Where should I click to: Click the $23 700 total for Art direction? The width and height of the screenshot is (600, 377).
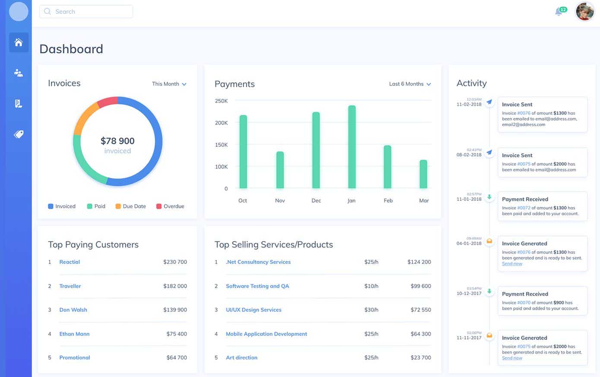[421, 358]
